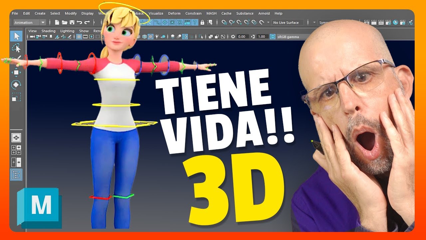The width and height of the screenshot is (426, 240).
Task: Open the Substance menu
Action: (x=245, y=13)
